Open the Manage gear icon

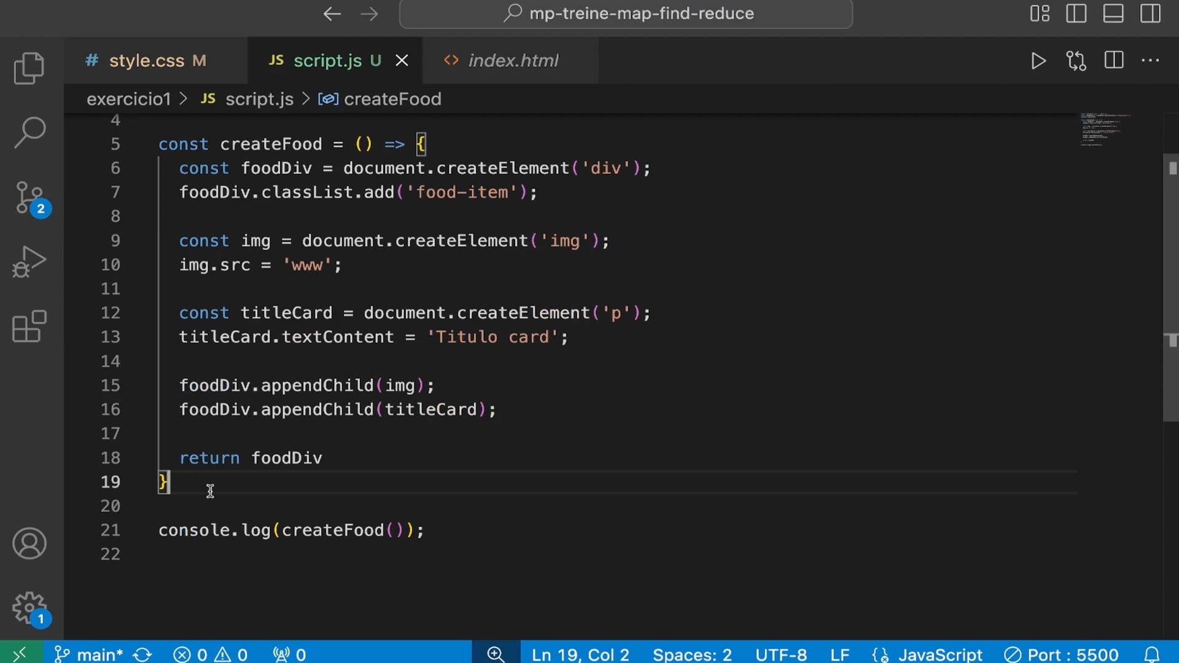click(29, 608)
